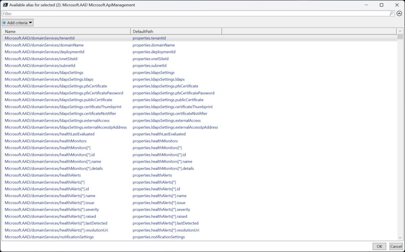The width and height of the screenshot is (405, 252).
Task: Select Name cell ending in ldapsSettings.pfxCertificatePassword
Action: [x=64, y=93]
